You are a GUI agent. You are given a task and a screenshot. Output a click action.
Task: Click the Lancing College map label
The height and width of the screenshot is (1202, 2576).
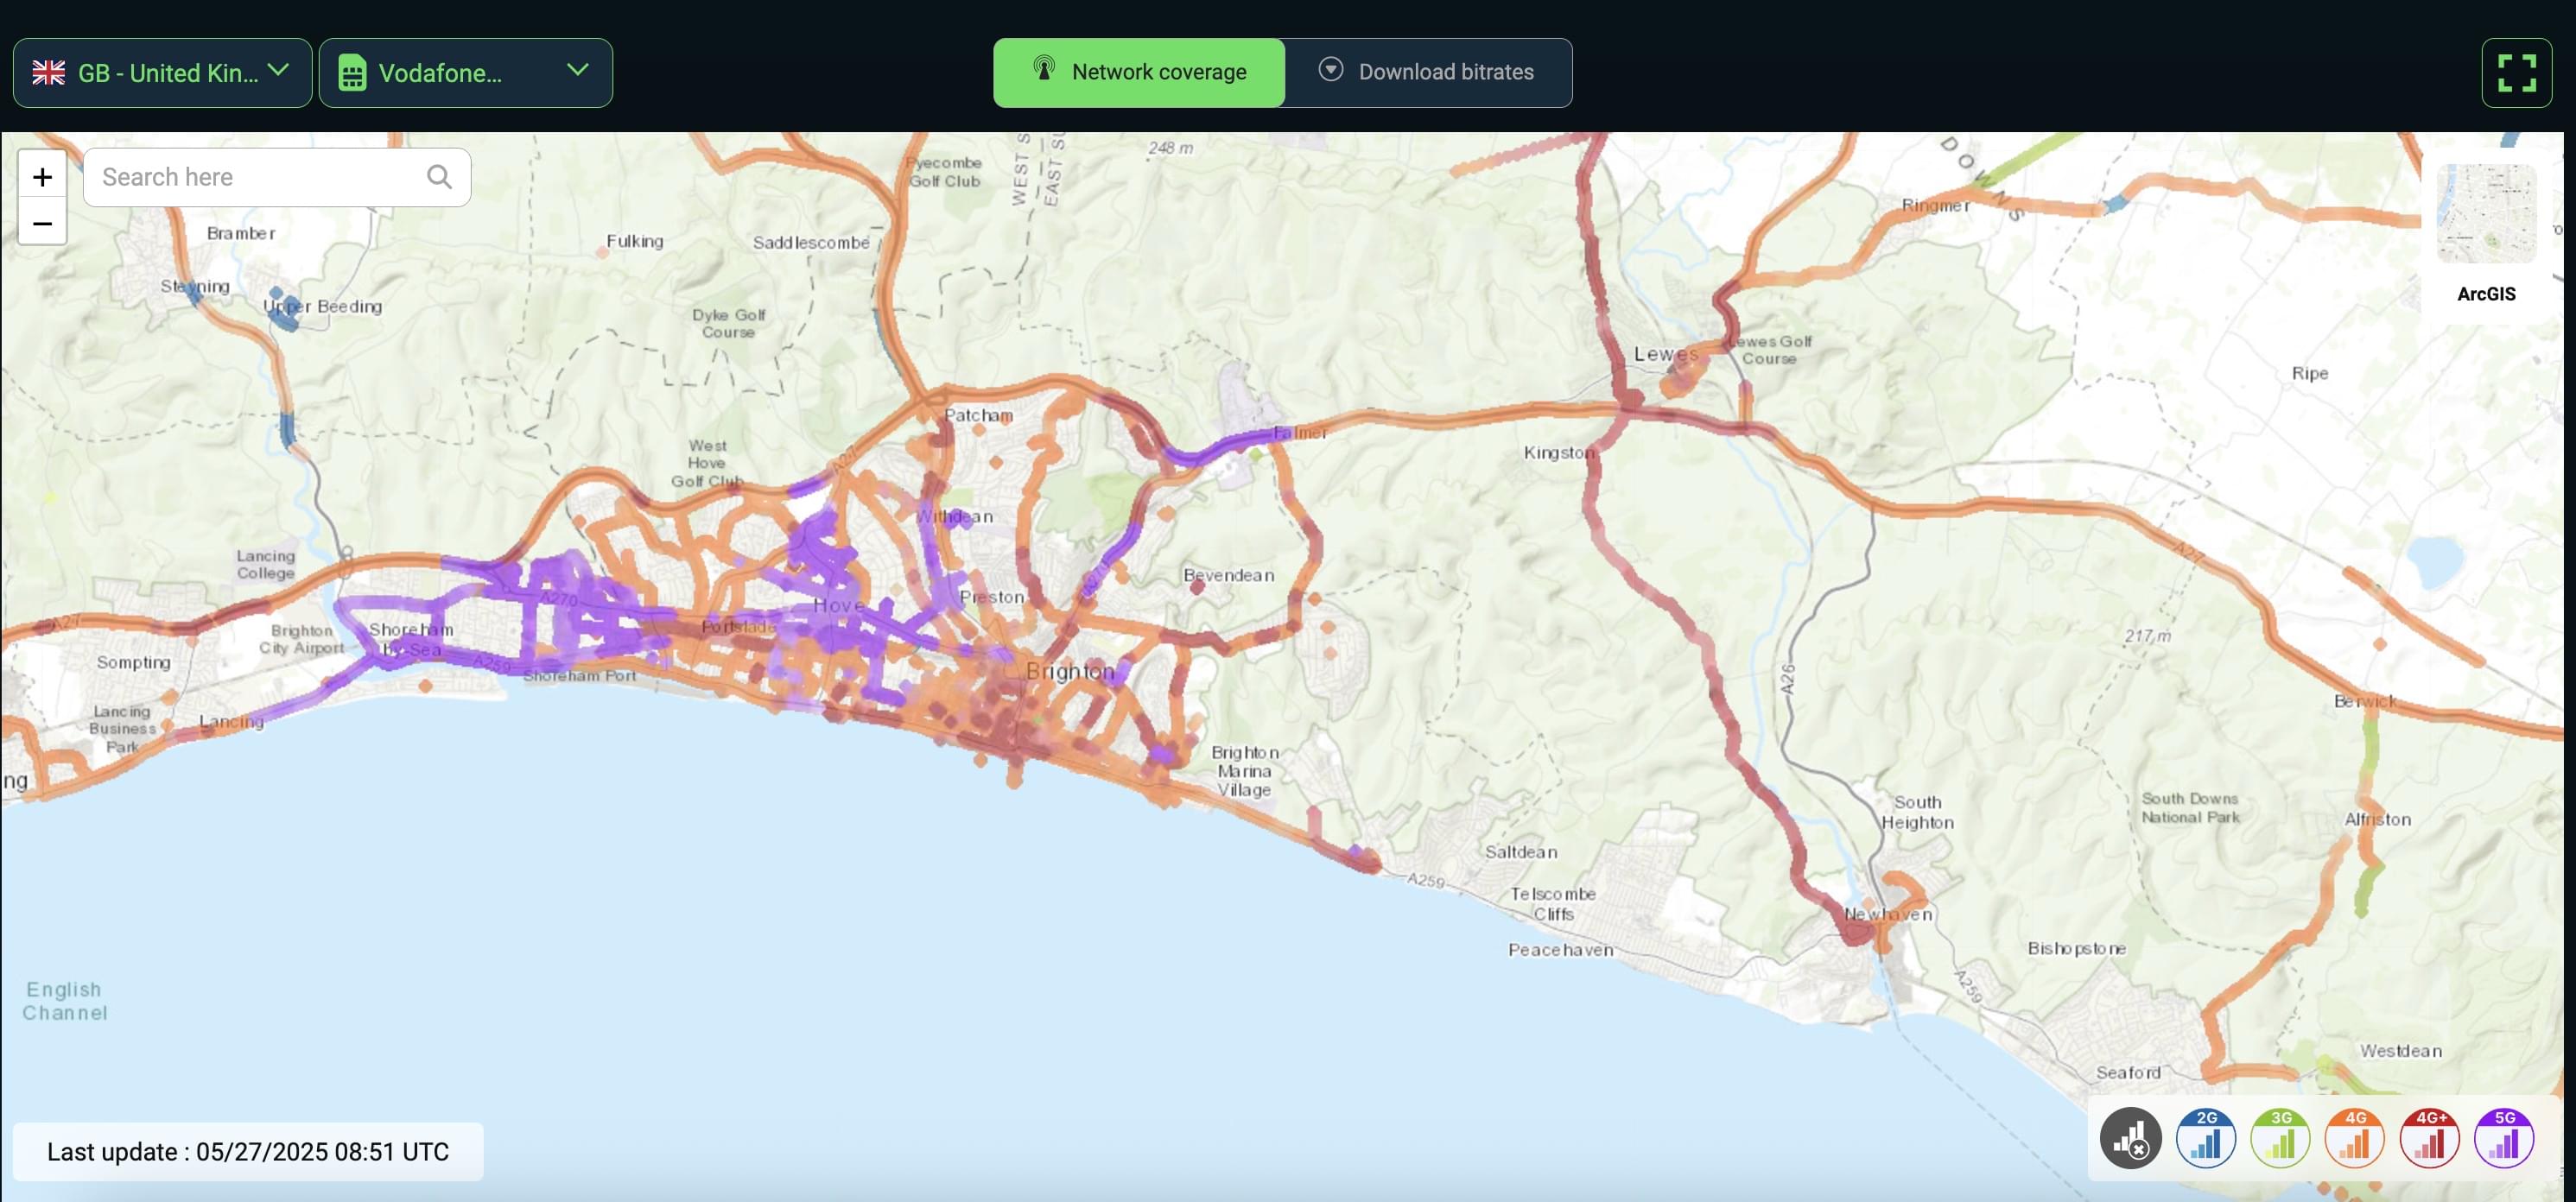[x=265, y=564]
